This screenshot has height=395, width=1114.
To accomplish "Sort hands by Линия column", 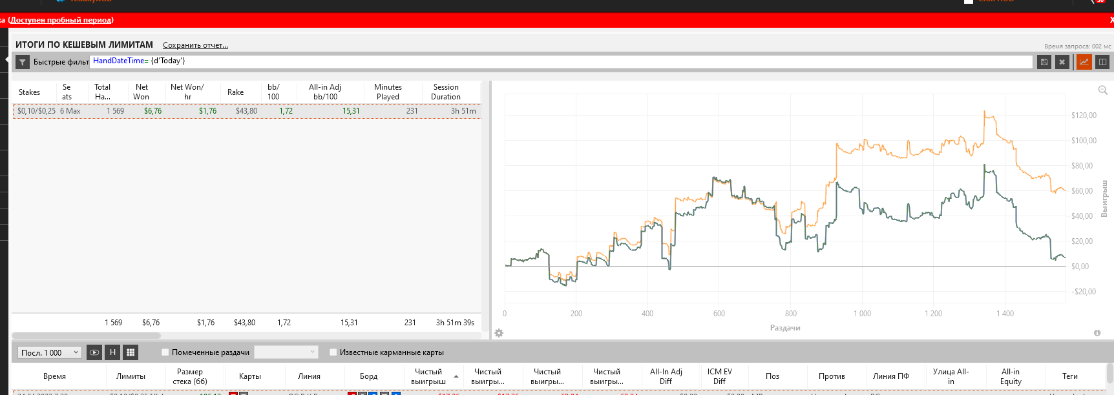I will (309, 376).
